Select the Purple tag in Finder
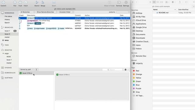This screenshot has height=110, width=195. pyautogui.click(x=138, y=89)
